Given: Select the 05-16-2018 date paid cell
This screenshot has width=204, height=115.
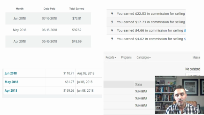Looking at the screenshot, I should click(49, 41).
